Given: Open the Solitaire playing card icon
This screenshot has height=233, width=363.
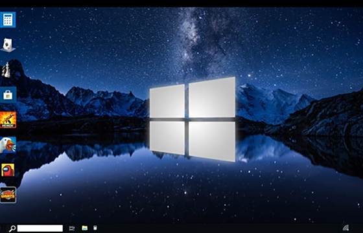Looking at the screenshot, I should pyautogui.click(x=8, y=45).
